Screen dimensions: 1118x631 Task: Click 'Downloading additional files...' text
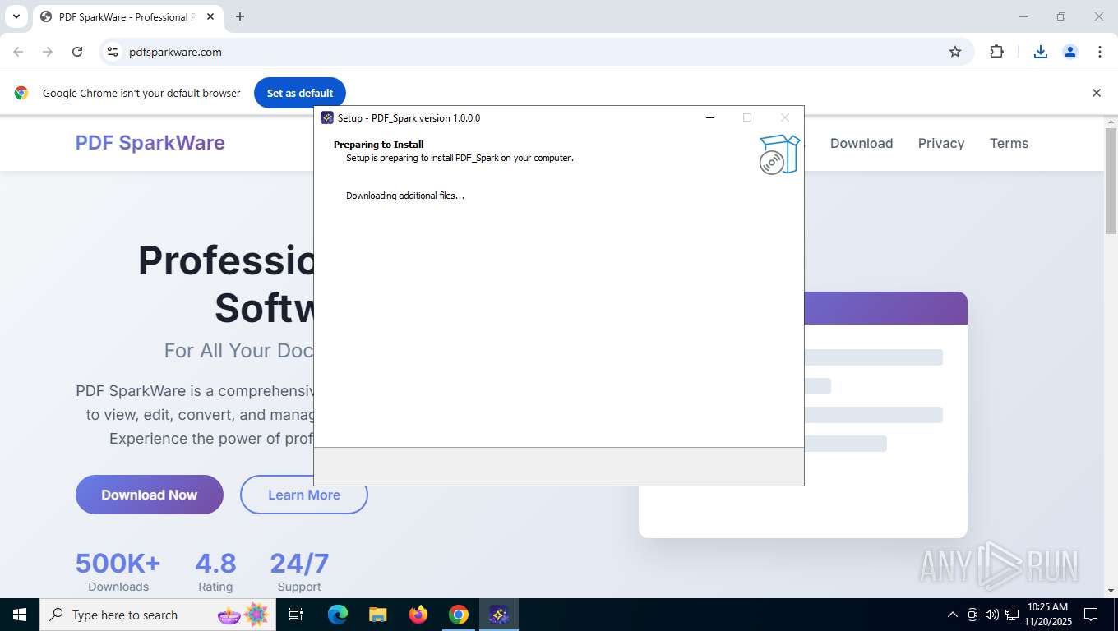point(405,196)
